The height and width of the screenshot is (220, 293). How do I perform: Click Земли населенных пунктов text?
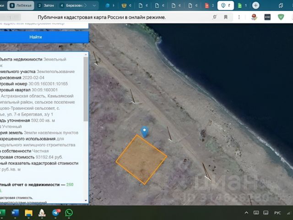point(51,133)
